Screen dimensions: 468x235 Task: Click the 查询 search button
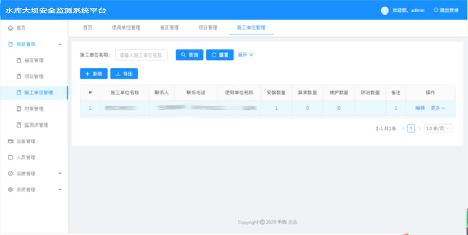point(189,55)
